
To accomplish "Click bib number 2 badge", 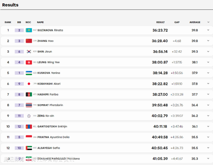I will 19,30.
